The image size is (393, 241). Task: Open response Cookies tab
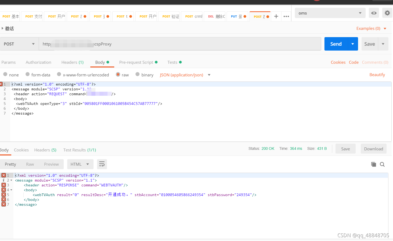tap(21, 150)
